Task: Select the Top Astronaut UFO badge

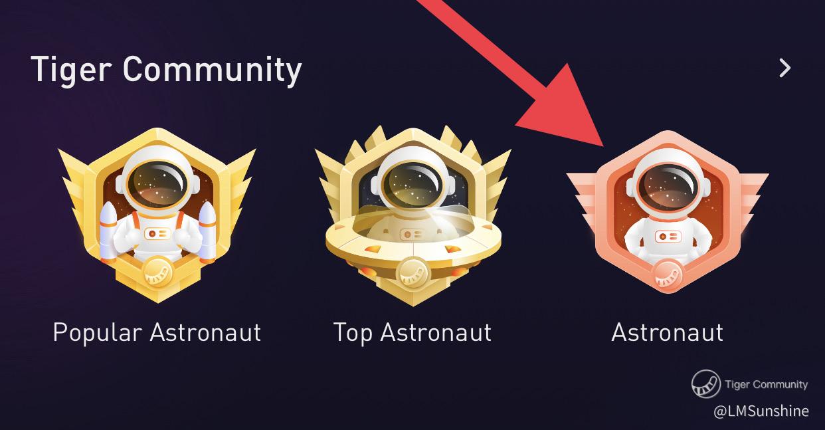Action: [x=412, y=215]
